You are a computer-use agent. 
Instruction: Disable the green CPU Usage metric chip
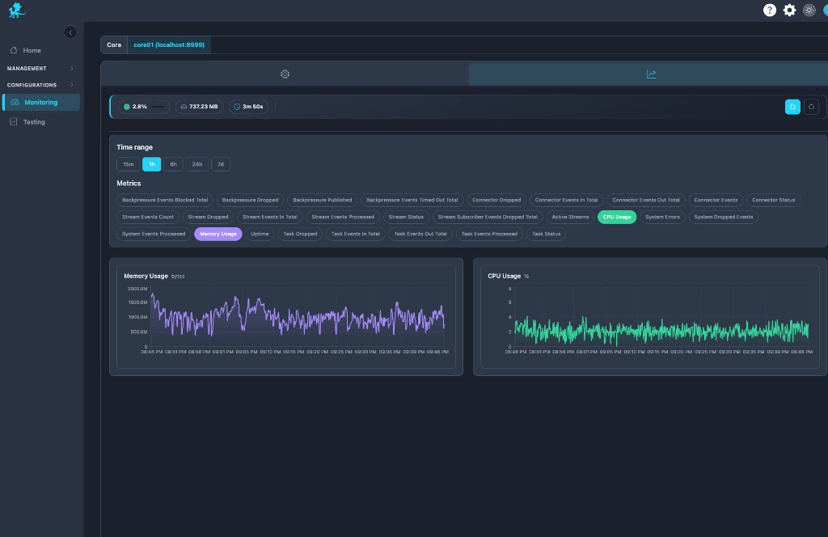[x=617, y=217]
